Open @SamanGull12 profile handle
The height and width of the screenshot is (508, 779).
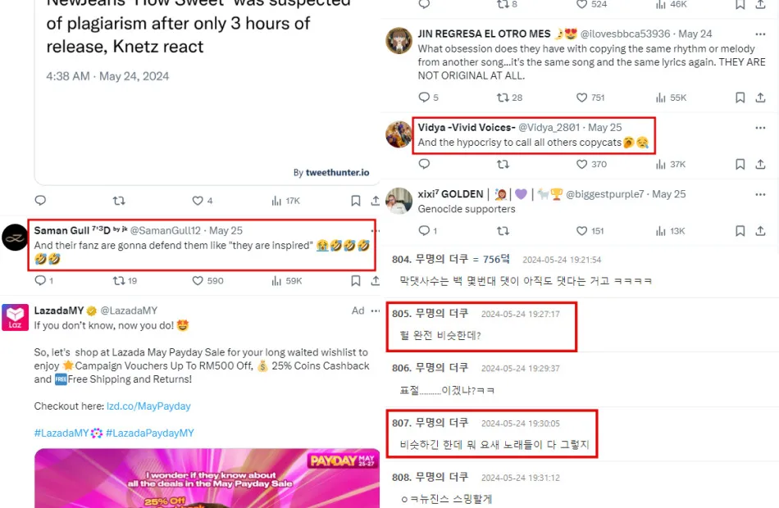[x=166, y=230]
